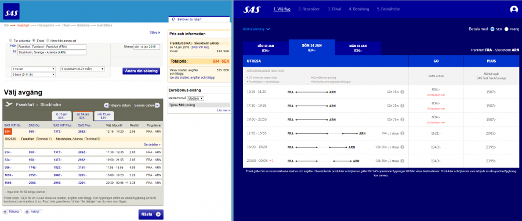Expand the Ändra sökning chevron

click(268, 29)
